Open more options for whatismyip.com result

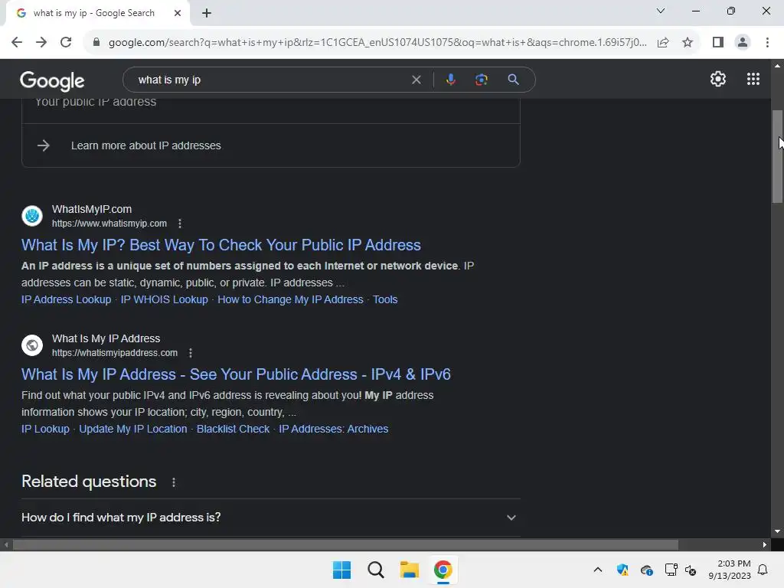click(x=180, y=224)
